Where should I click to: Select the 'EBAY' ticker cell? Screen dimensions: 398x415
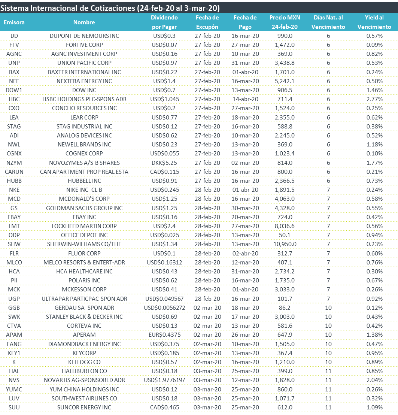pyautogui.click(x=14, y=217)
